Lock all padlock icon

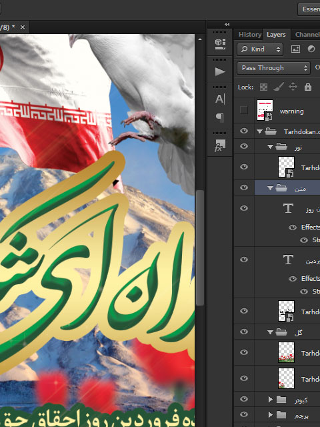(x=308, y=87)
